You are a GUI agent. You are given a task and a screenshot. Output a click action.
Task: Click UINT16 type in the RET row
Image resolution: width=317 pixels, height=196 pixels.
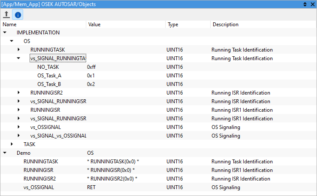pyautogui.click(x=175, y=187)
